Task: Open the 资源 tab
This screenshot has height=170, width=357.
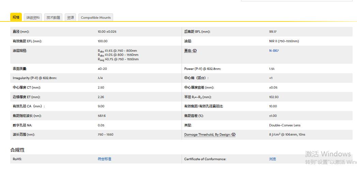Action: coord(71,17)
